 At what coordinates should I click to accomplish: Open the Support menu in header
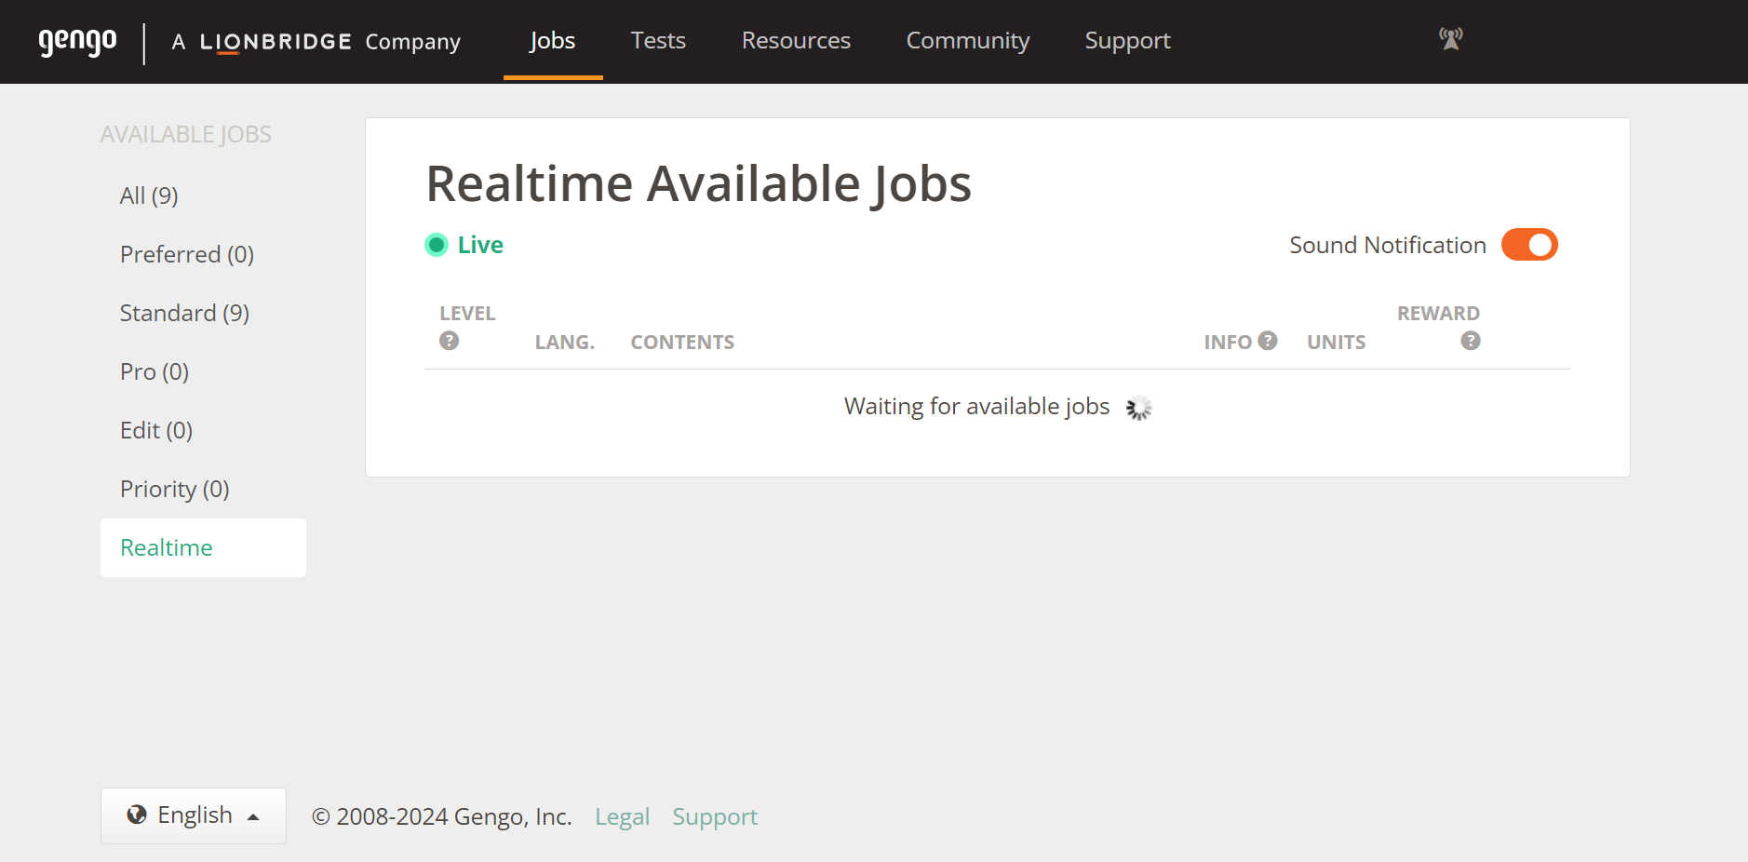coord(1127,41)
